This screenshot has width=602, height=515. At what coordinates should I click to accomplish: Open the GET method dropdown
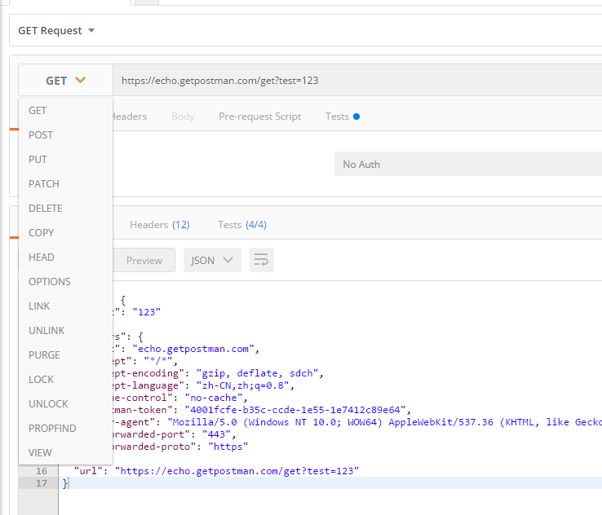65,81
